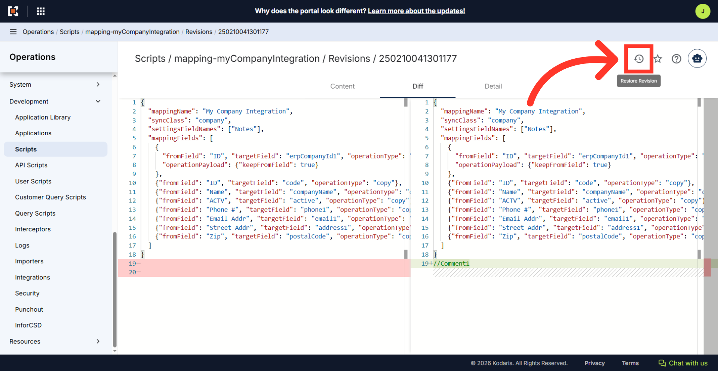The image size is (718, 371).
Task: Click the page title heading text
Action: [x=296, y=59]
